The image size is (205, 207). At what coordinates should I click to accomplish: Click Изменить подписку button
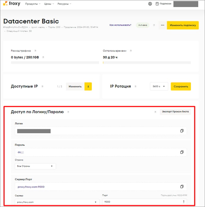tap(183, 25)
